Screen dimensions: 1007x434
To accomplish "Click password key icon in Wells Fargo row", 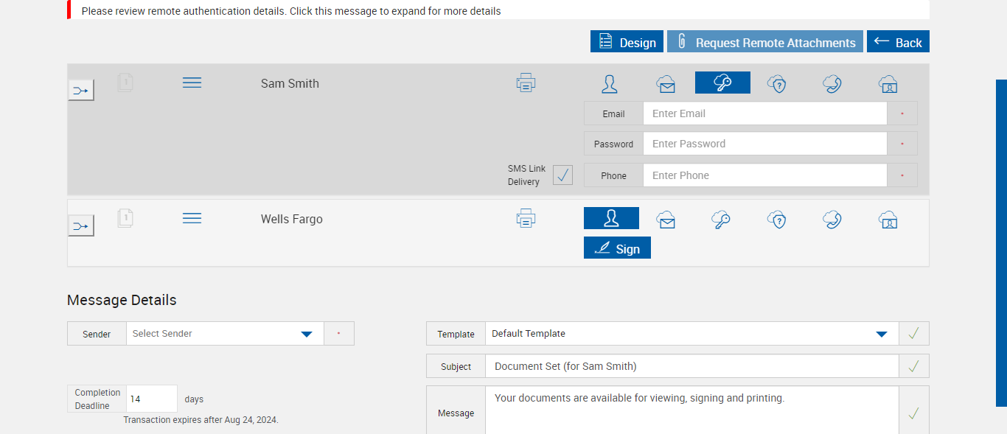I will pos(722,220).
